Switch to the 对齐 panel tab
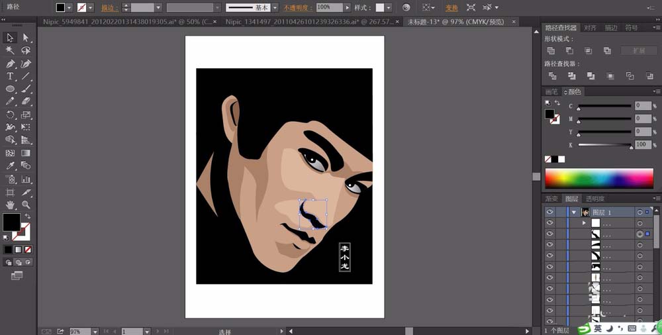 (591, 28)
